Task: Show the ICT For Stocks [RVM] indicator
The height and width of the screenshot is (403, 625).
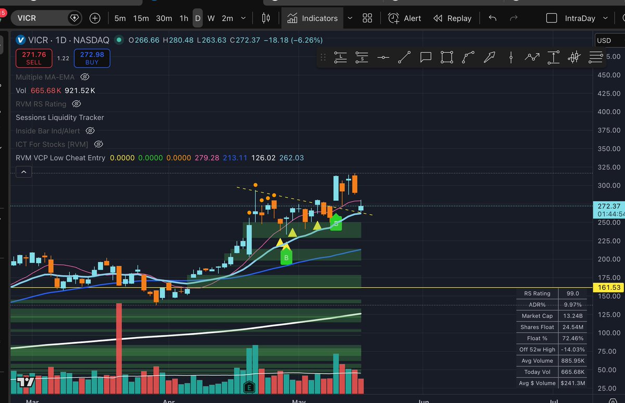Action: [x=98, y=144]
